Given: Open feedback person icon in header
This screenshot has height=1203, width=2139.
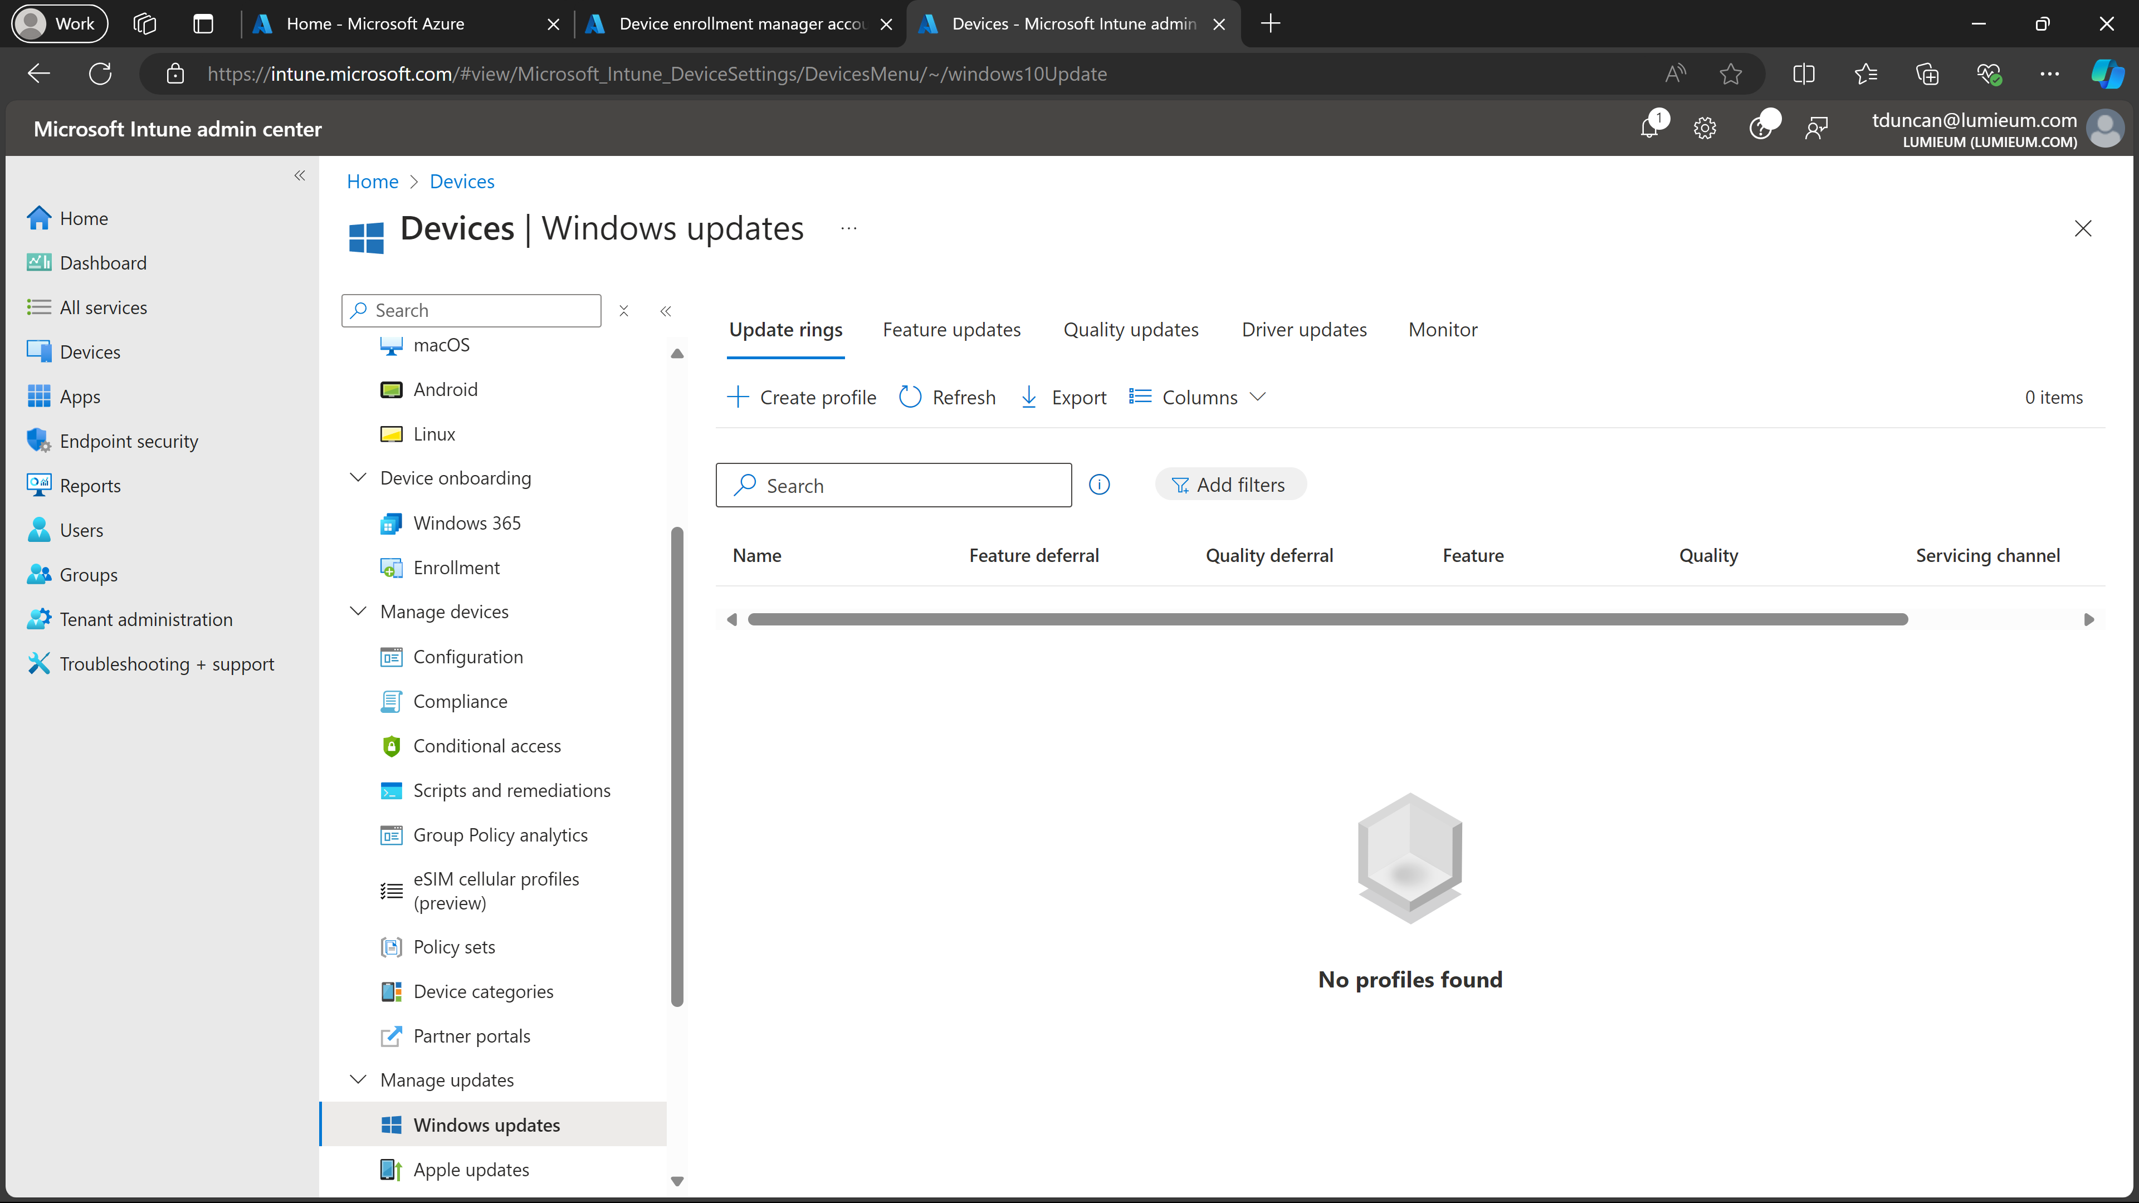Looking at the screenshot, I should 1816,128.
